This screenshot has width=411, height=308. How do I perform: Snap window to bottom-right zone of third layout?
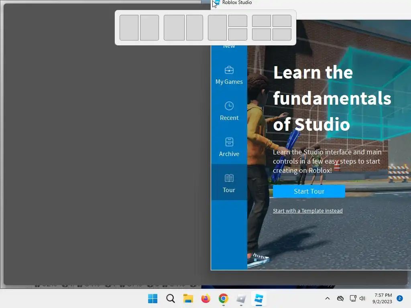(x=238, y=34)
